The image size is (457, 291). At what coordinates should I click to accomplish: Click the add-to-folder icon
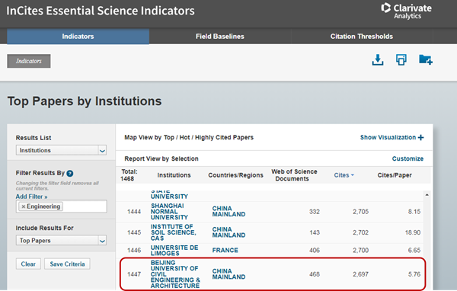(x=426, y=59)
